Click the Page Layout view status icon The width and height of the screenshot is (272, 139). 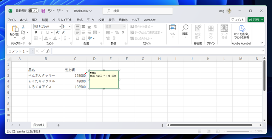coord(209,131)
